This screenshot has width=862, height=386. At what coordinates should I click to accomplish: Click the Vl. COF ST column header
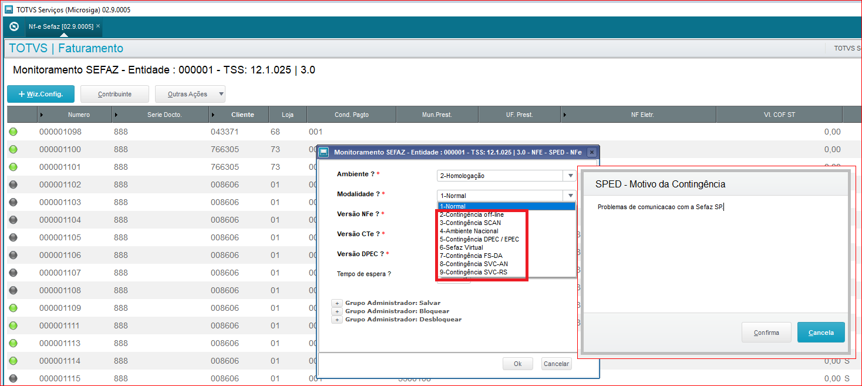(x=779, y=115)
